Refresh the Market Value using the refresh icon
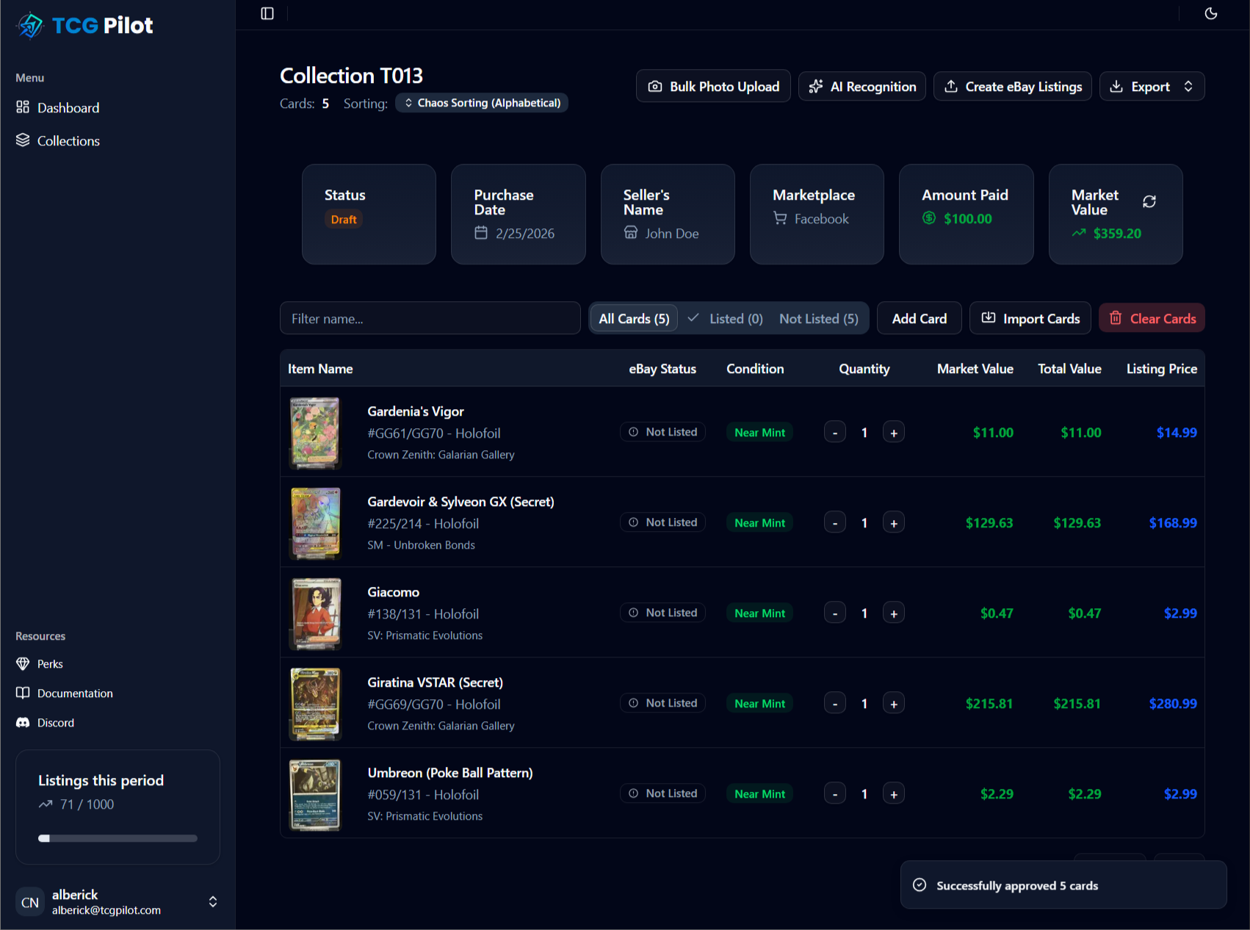Image resolution: width=1250 pixels, height=930 pixels. click(1149, 201)
